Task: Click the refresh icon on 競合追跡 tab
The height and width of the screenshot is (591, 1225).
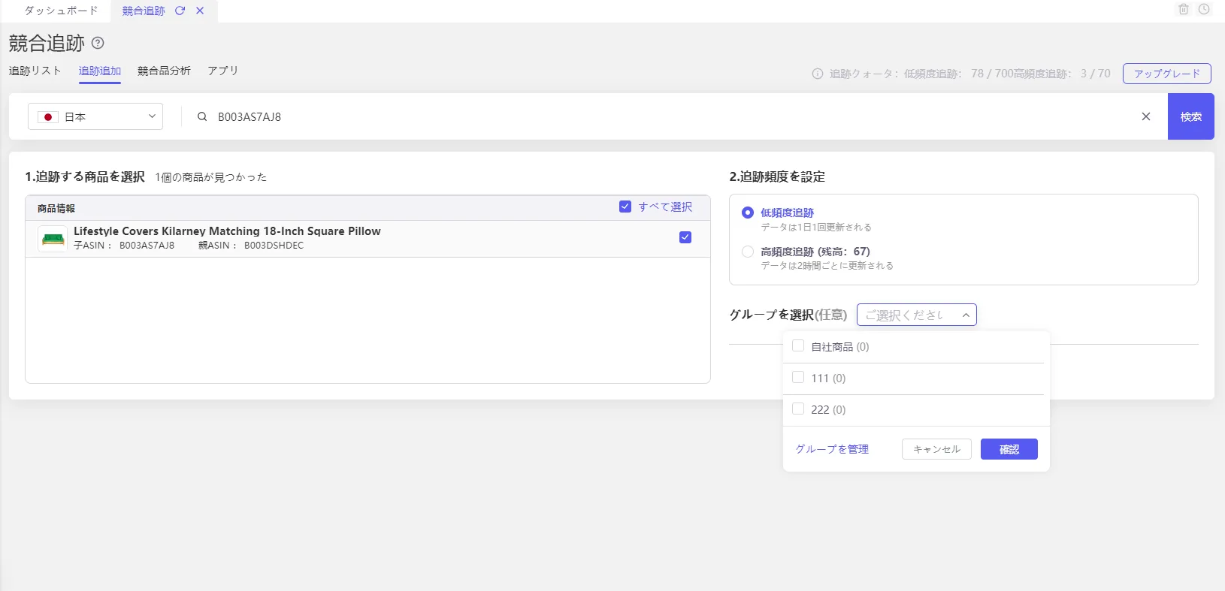Action: pos(180,11)
